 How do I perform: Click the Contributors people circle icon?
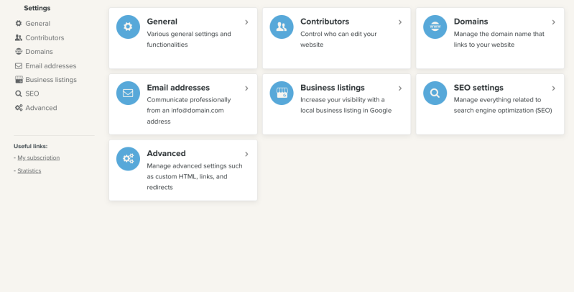pyautogui.click(x=282, y=27)
